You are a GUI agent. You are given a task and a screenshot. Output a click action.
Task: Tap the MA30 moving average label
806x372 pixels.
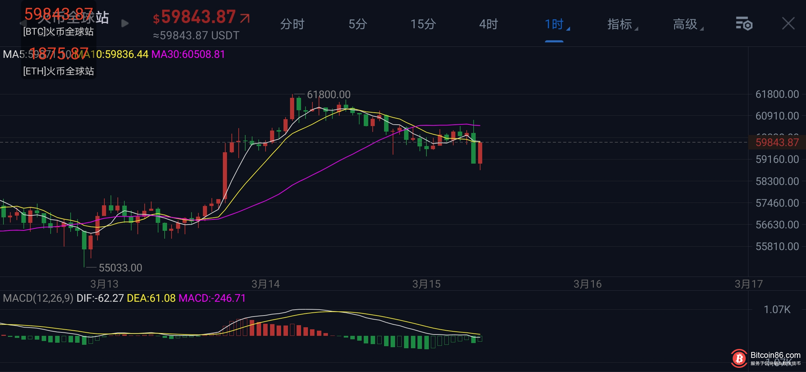[188, 54]
